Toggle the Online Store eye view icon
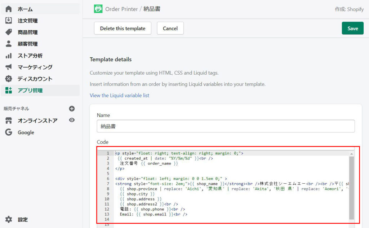The height and width of the screenshot is (228, 369). click(x=72, y=120)
